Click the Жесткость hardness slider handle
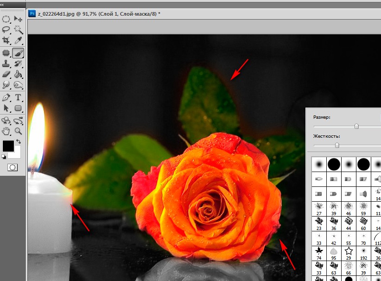This screenshot has width=381, height=281. [337, 145]
